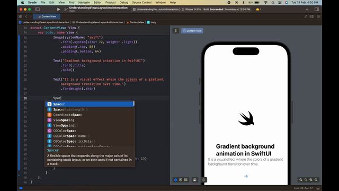This screenshot has height=191, width=339.
Task: Zoom out the preview canvas
Action: click(x=301, y=180)
